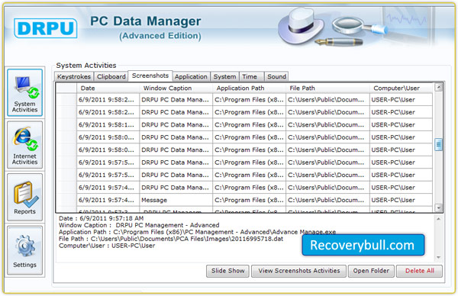Image resolution: width=458 pixels, height=296 pixels.
Task: Click Application Path line in details pane
Action: point(197,232)
